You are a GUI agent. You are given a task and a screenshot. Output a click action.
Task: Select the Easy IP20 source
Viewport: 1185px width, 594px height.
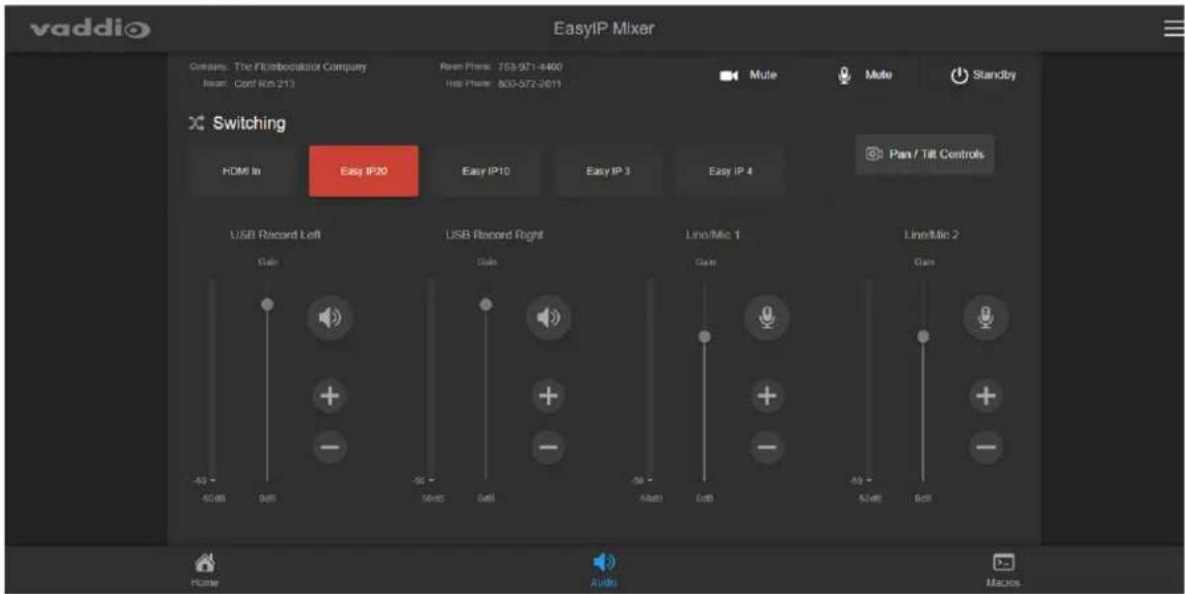364,172
